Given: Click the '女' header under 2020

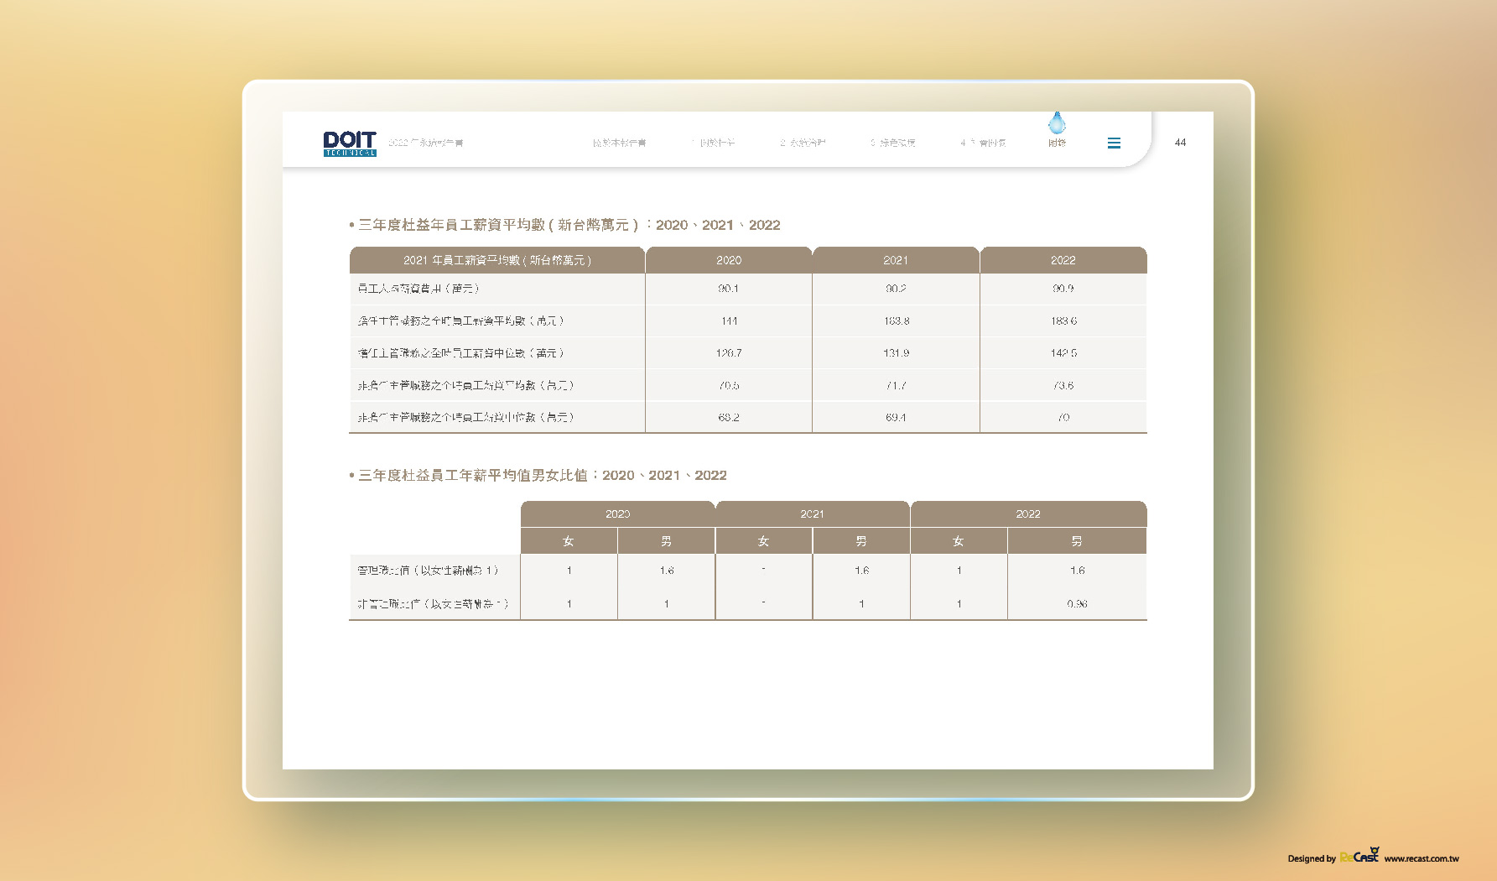Looking at the screenshot, I should coord(569,541).
